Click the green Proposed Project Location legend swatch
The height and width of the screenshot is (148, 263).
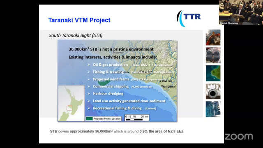[89, 119]
